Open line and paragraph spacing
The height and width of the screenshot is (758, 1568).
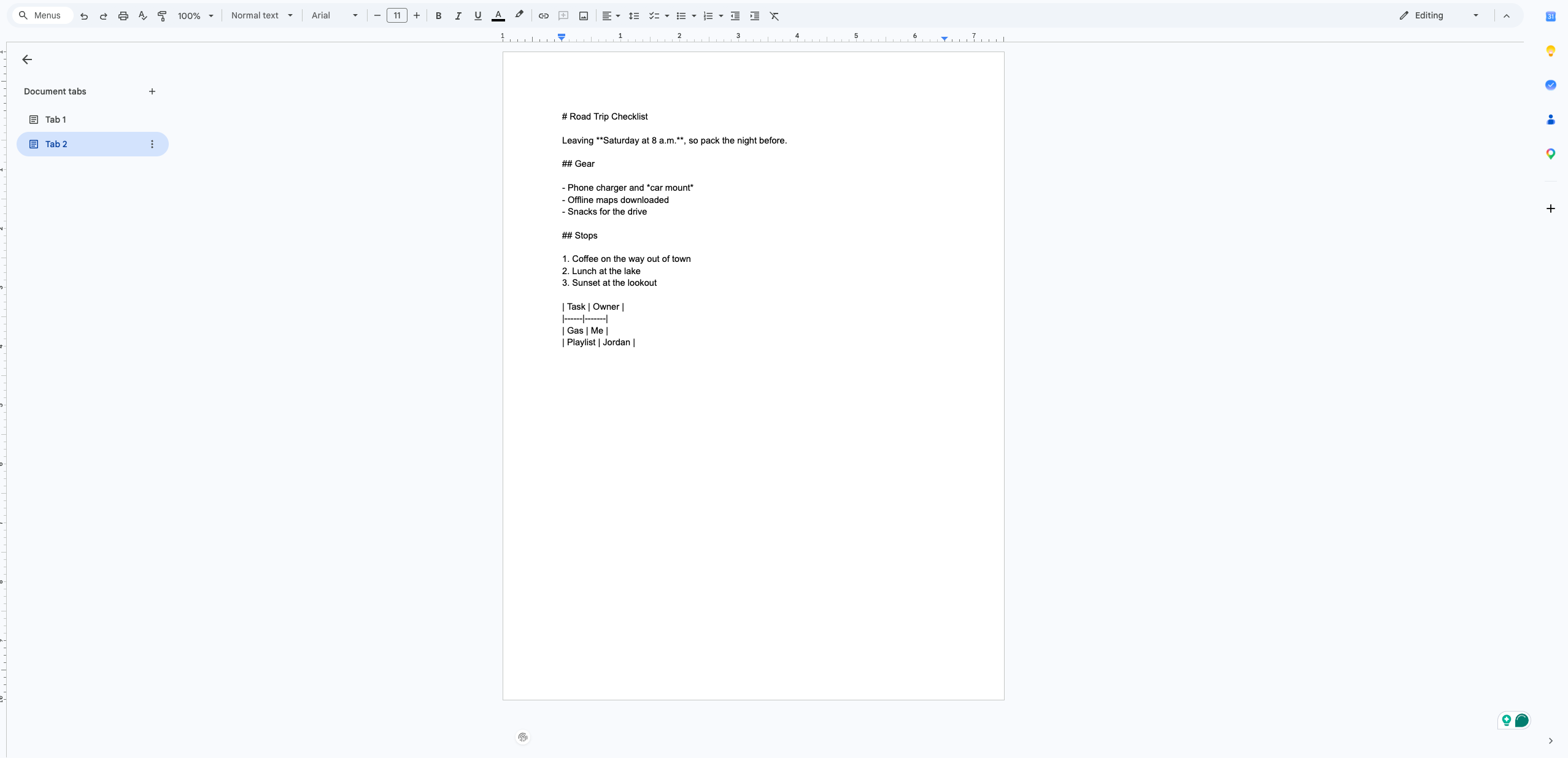click(x=634, y=16)
